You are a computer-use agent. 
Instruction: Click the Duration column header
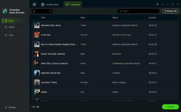coord(153,18)
